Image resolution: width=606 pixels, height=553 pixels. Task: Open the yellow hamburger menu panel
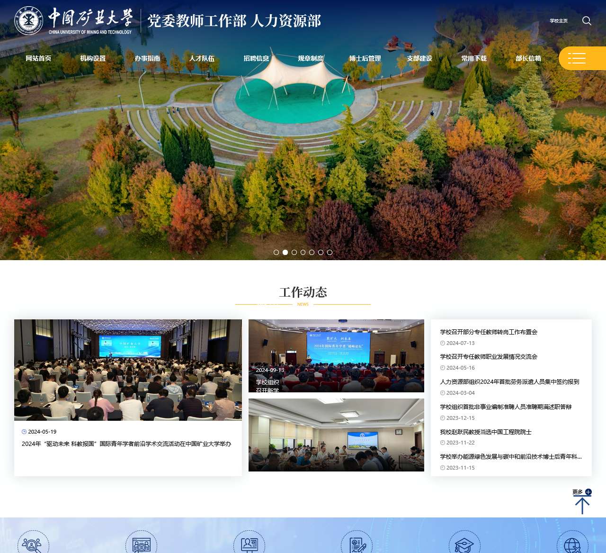578,58
